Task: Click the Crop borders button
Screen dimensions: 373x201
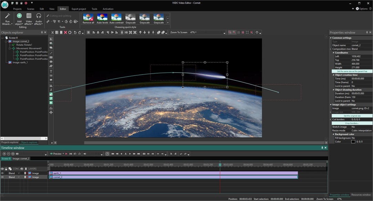Action: pyautogui.click(x=352, y=123)
